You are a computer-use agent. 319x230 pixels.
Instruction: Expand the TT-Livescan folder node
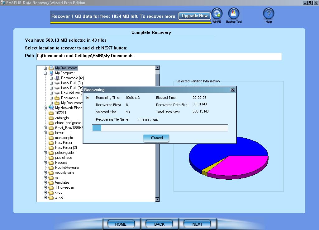click(x=45, y=187)
